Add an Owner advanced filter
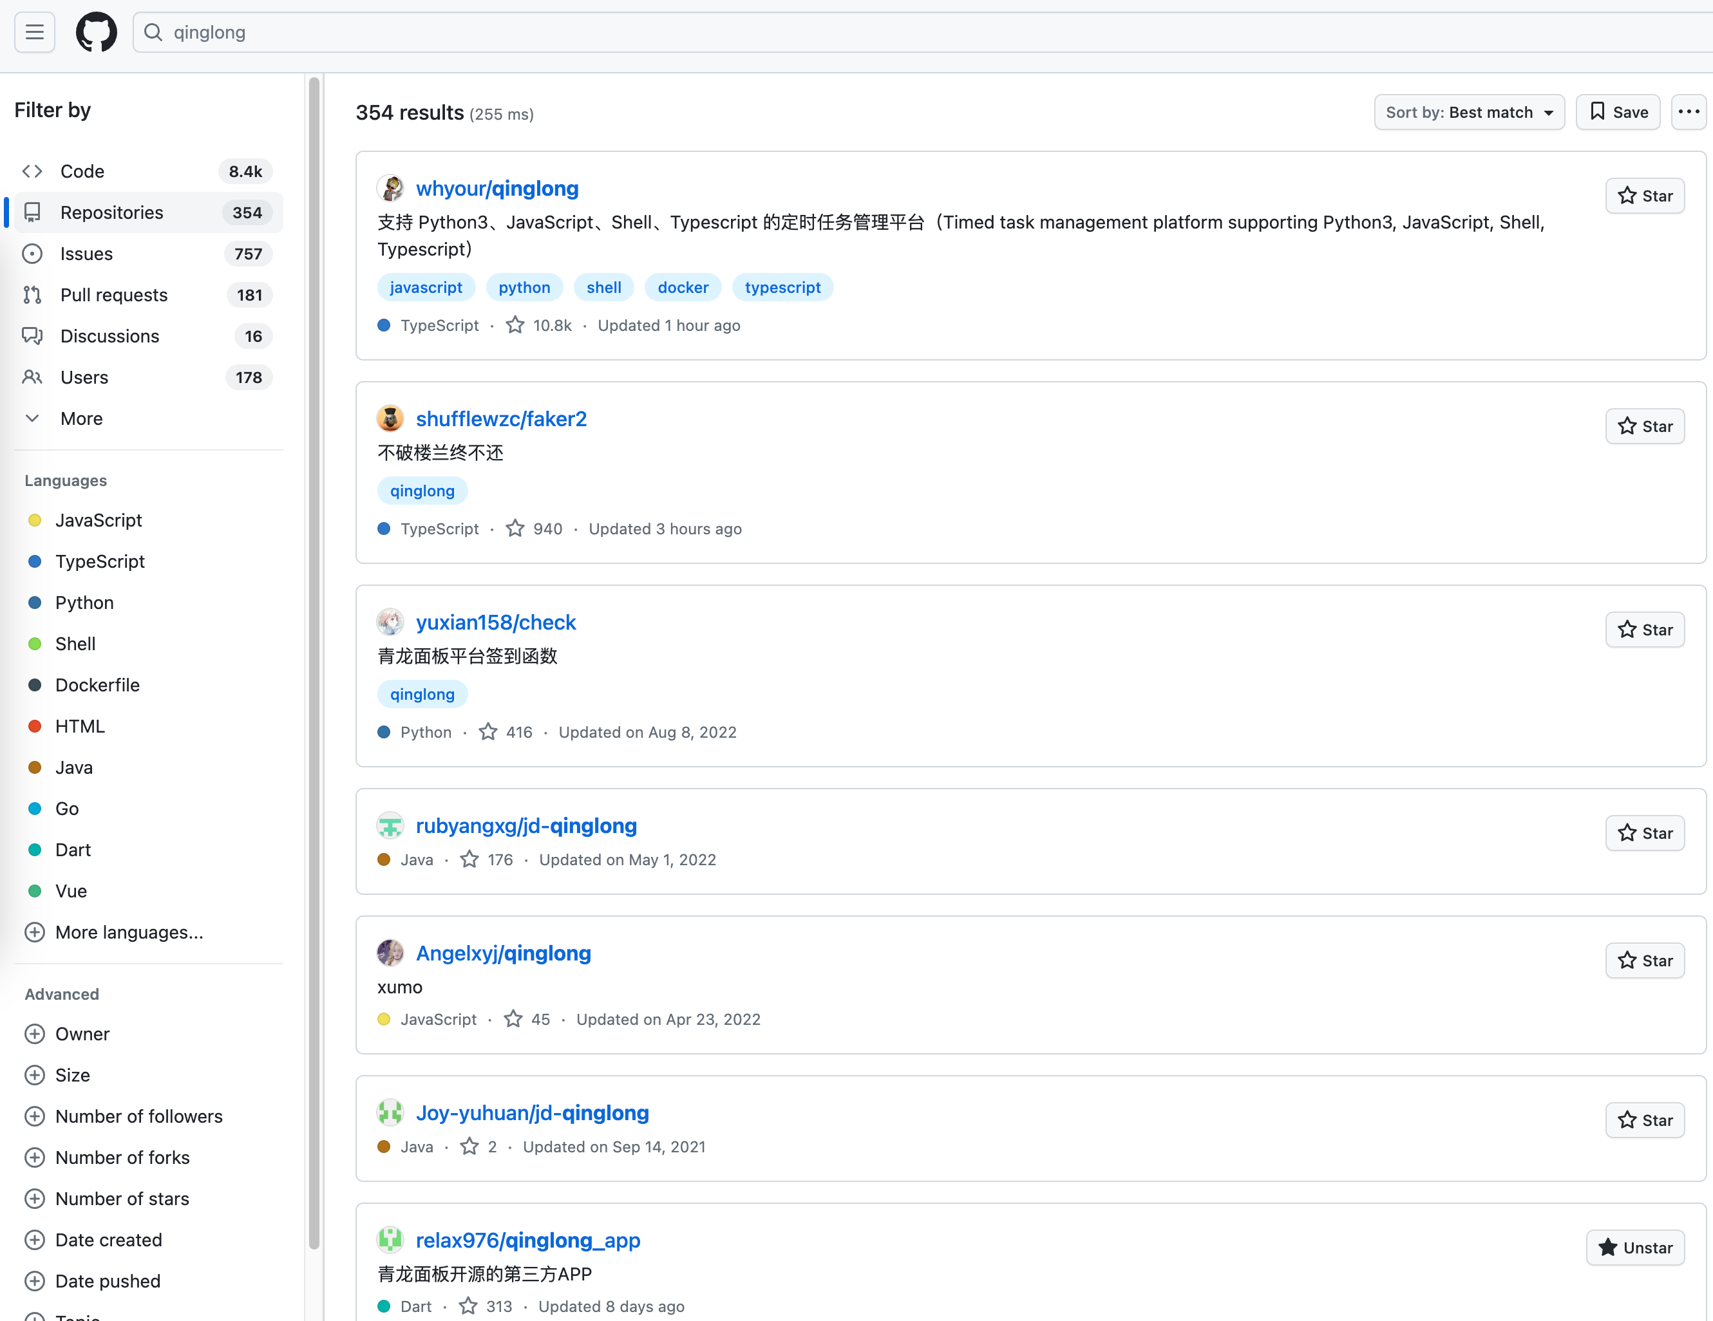 point(68,1034)
